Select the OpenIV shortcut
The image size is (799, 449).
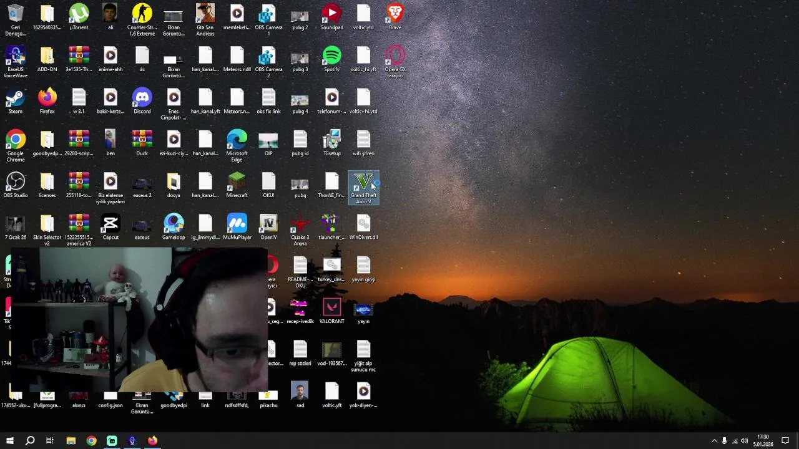pos(268,226)
